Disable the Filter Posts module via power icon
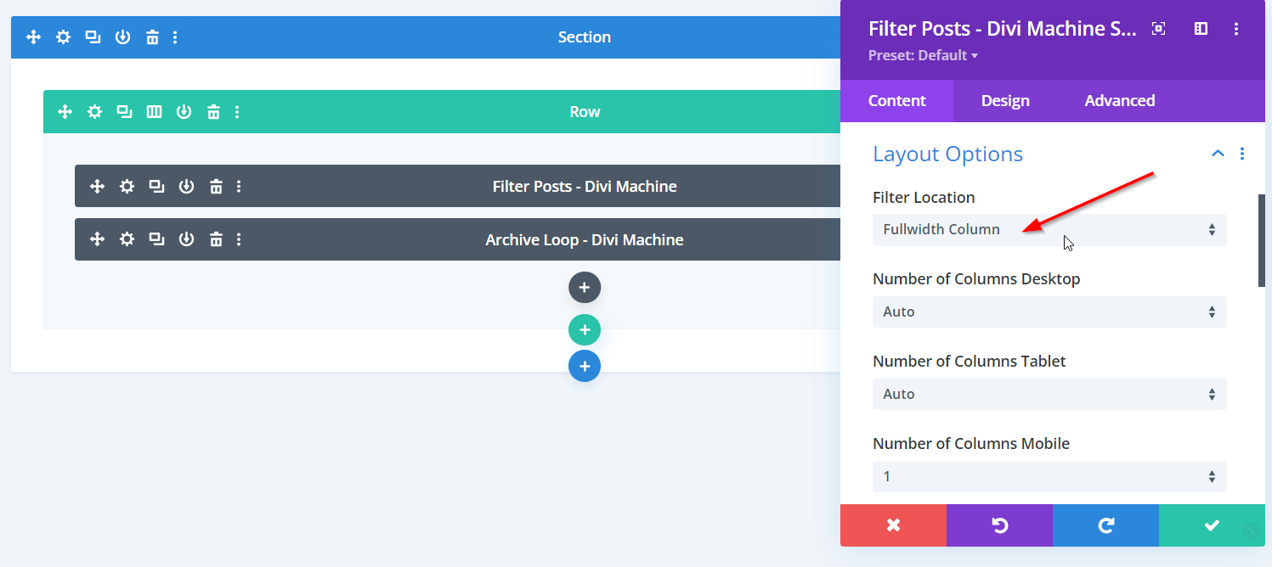Viewport: 1272px width, 567px height. (x=187, y=187)
